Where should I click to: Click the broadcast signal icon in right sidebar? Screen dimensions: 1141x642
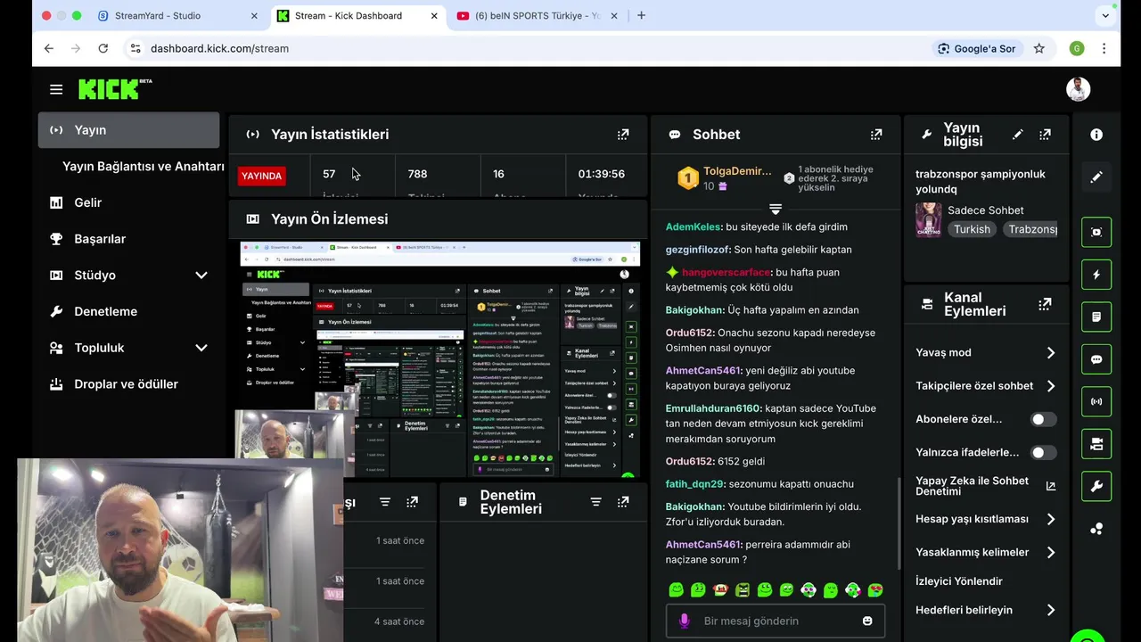tap(1096, 401)
